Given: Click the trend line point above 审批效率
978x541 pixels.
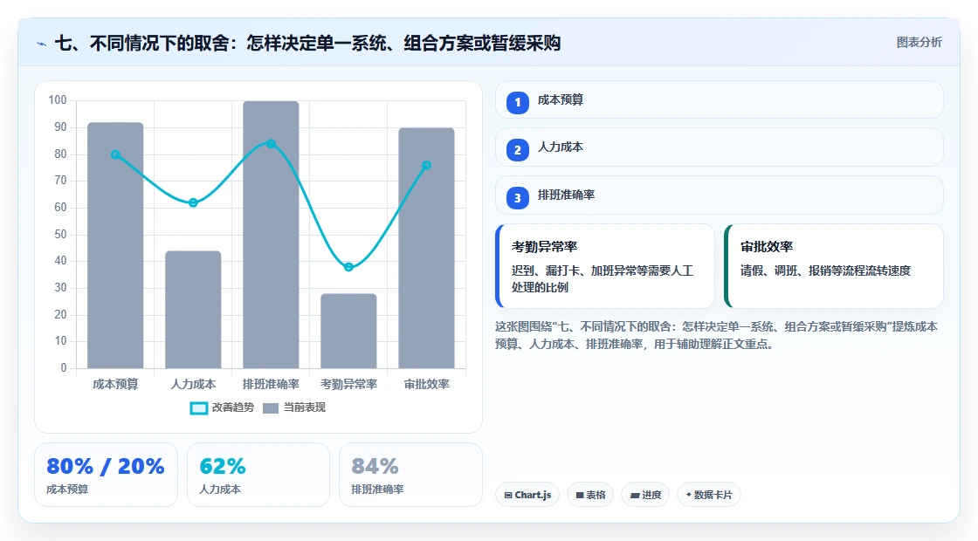Looking at the screenshot, I should (427, 165).
